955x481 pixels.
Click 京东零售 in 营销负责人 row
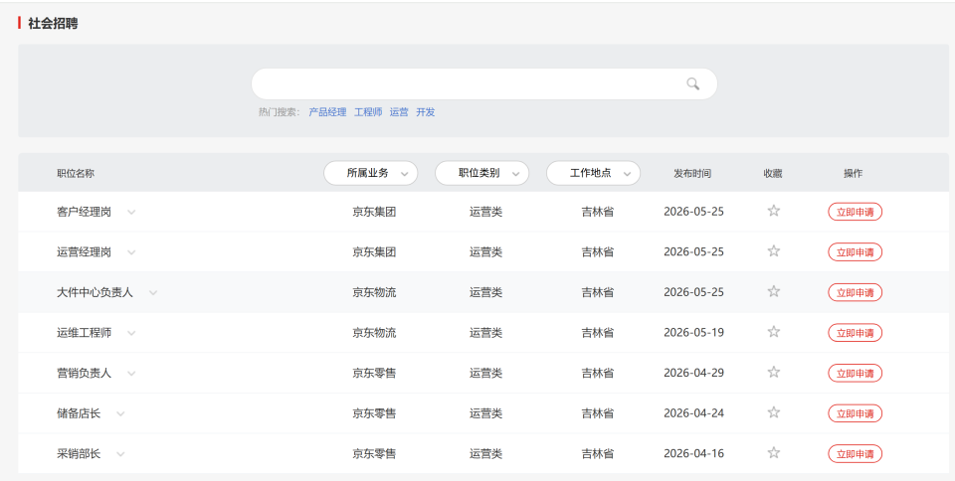(x=374, y=373)
